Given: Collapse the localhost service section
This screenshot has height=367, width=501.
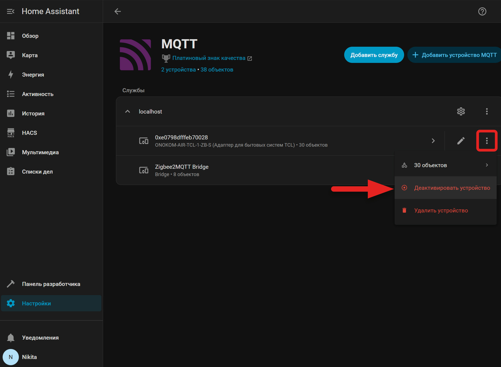Looking at the screenshot, I should tap(128, 111).
